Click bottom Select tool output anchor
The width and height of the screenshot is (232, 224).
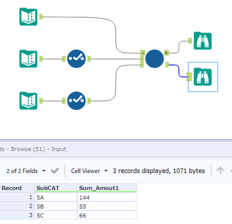tap(89, 101)
